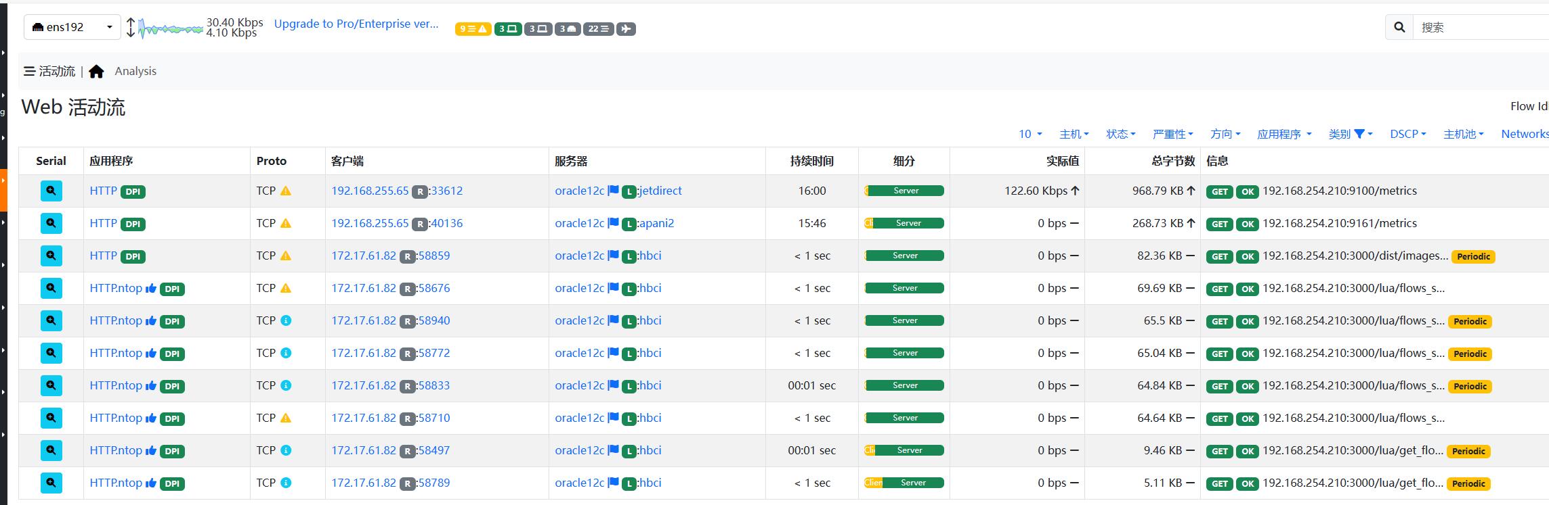Screen dimensions: 1549x505
Task: Click the thumbs-up icon in the 58497 row
Action: [x=151, y=450]
